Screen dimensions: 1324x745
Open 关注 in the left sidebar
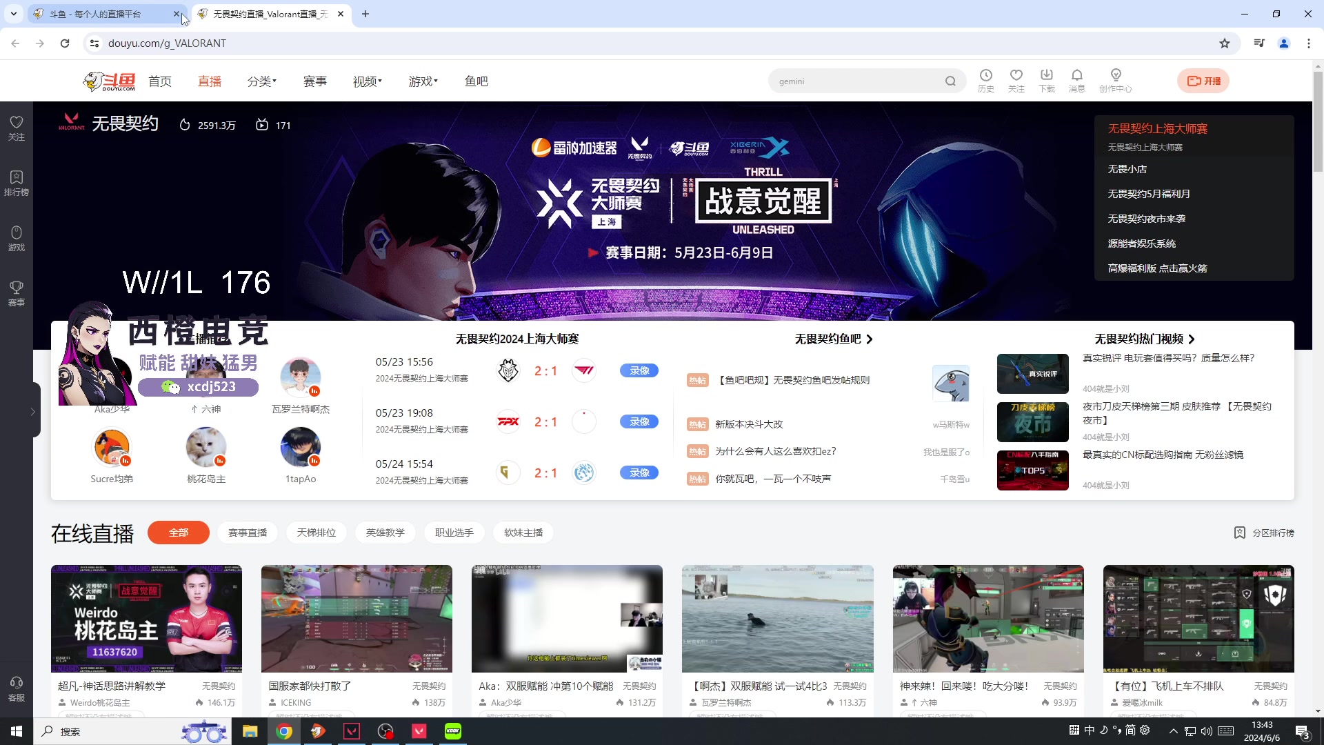pyautogui.click(x=17, y=128)
